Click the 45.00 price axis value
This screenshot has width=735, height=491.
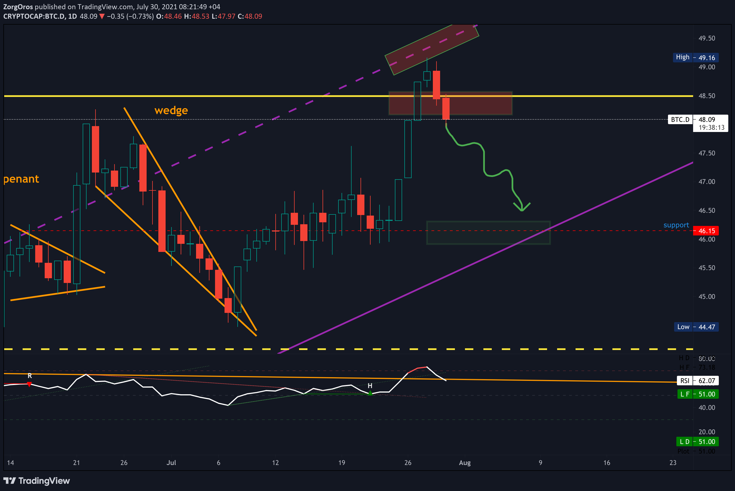click(x=707, y=297)
